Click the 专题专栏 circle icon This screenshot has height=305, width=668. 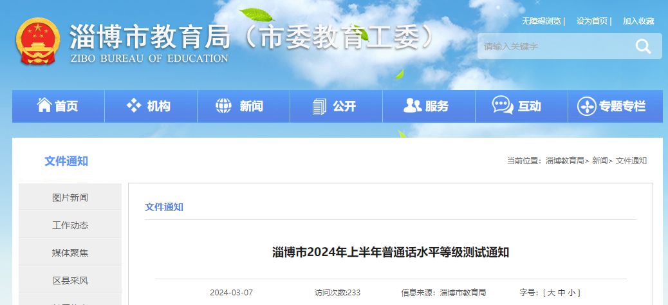coord(587,106)
